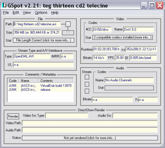This screenshot has width=165, height=148.
Task: Click the 4CC field 'DX50/divx'
Action: tap(102, 30)
